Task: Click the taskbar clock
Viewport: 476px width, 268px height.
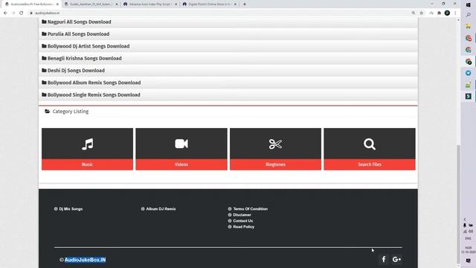Action: tap(468, 250)
